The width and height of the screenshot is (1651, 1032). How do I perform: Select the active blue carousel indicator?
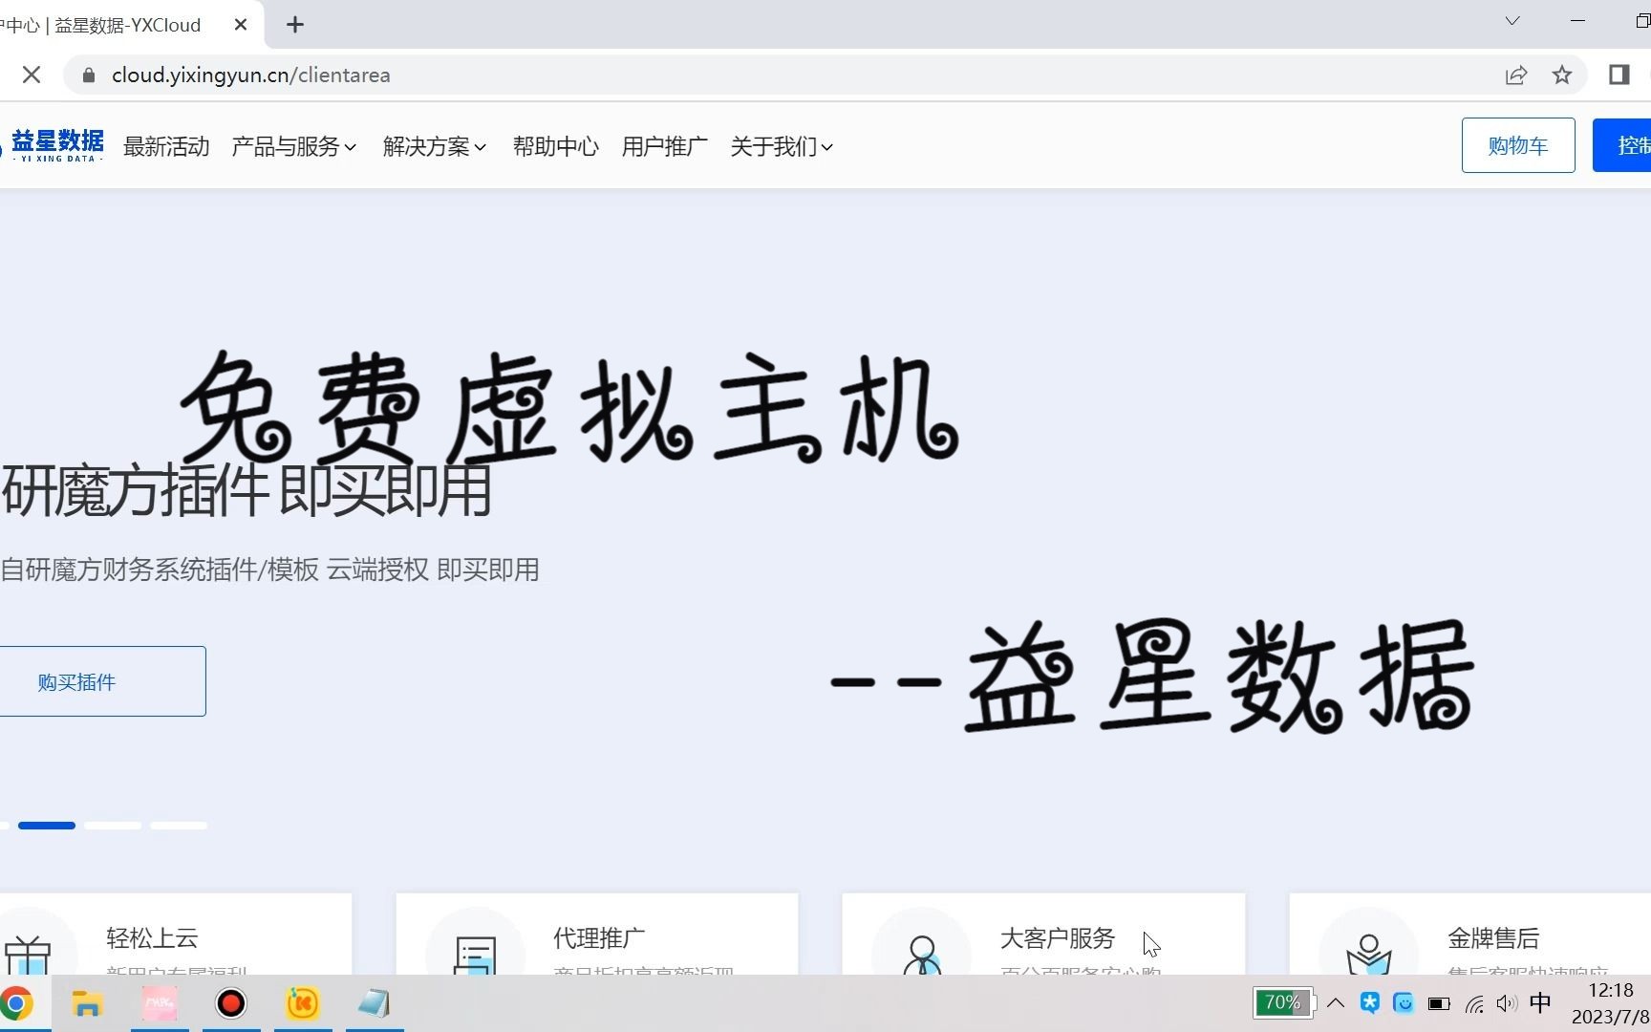[x=47, y=826]
